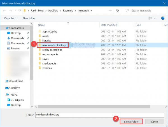
Task: Select Justin Zeng in the breadcrumb
Action: point(37,10)
